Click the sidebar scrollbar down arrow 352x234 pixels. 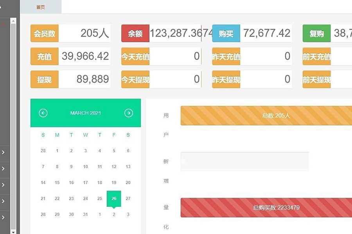tap(13, 232)
